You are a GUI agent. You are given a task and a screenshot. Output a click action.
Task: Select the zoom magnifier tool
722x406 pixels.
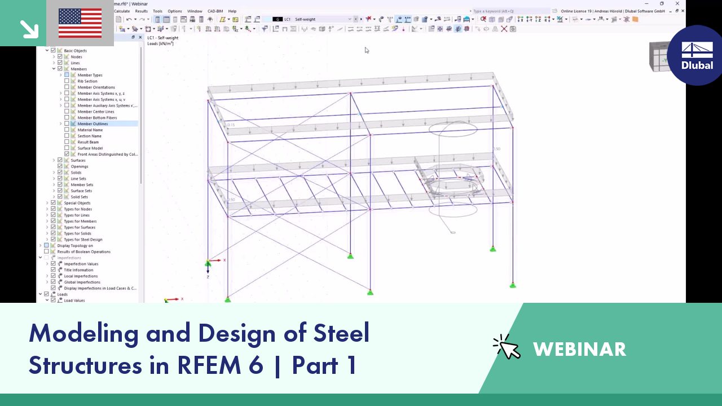(x=484, y=19)
